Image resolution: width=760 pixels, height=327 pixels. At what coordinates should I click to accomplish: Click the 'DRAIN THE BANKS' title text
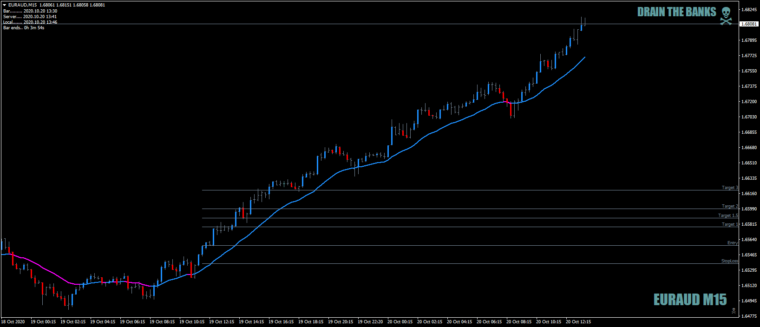677,13
